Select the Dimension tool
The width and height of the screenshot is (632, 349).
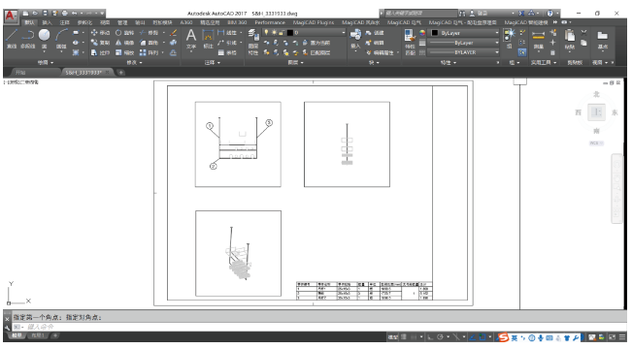(208, 39)
